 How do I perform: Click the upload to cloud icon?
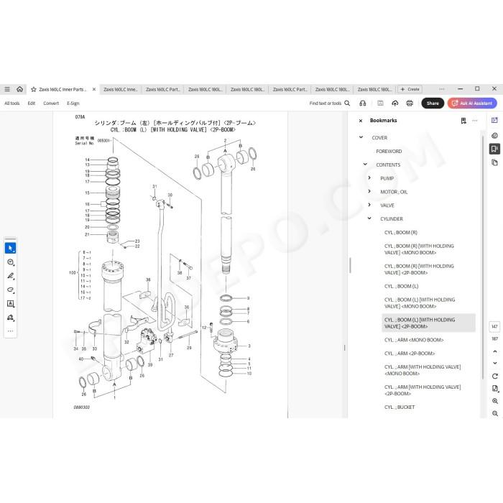point(395,103)
